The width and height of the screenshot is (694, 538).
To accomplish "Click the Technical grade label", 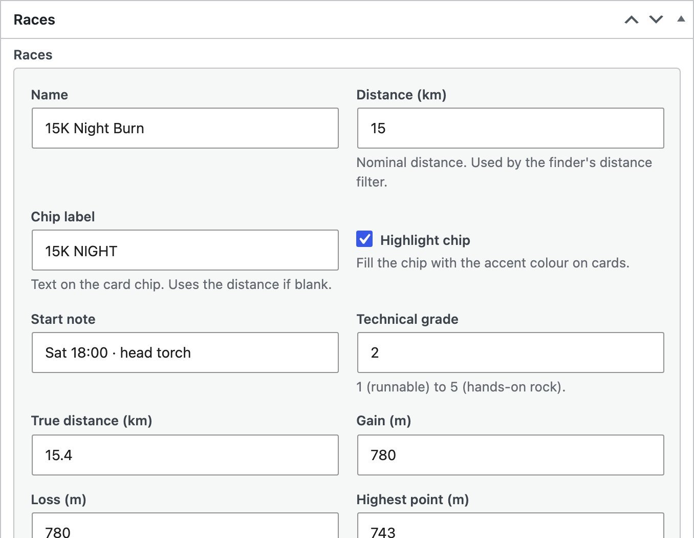I will click(x=407, y=319).
